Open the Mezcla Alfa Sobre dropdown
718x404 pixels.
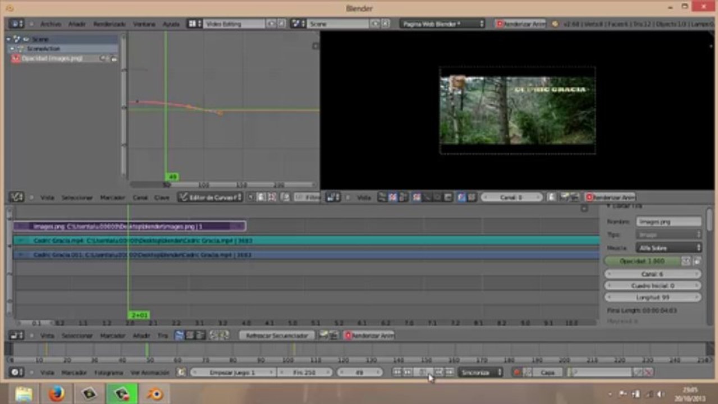coord(669,247)
